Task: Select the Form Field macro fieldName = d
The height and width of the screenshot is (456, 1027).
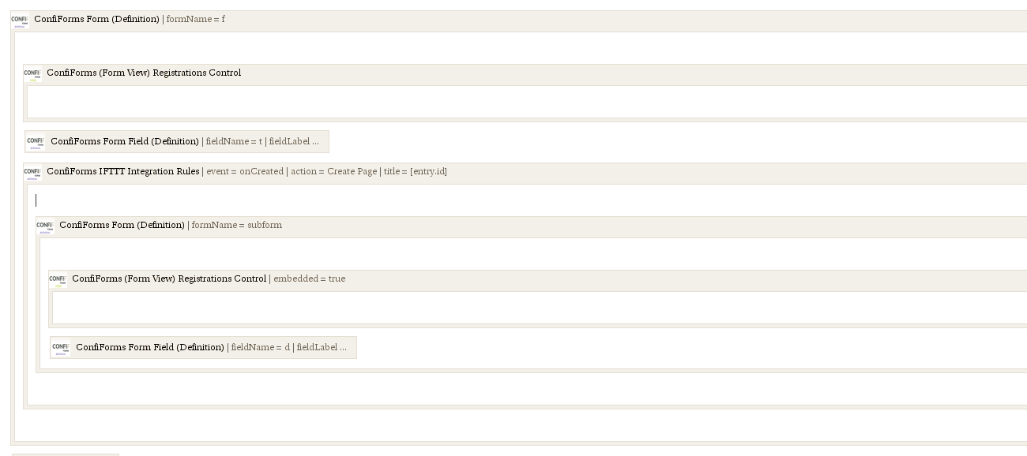Action: point(204,348)
